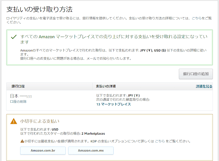Screen dimensions: 219x161
Task: Click the 2 Marketplaces text
Action: (93, 134)
